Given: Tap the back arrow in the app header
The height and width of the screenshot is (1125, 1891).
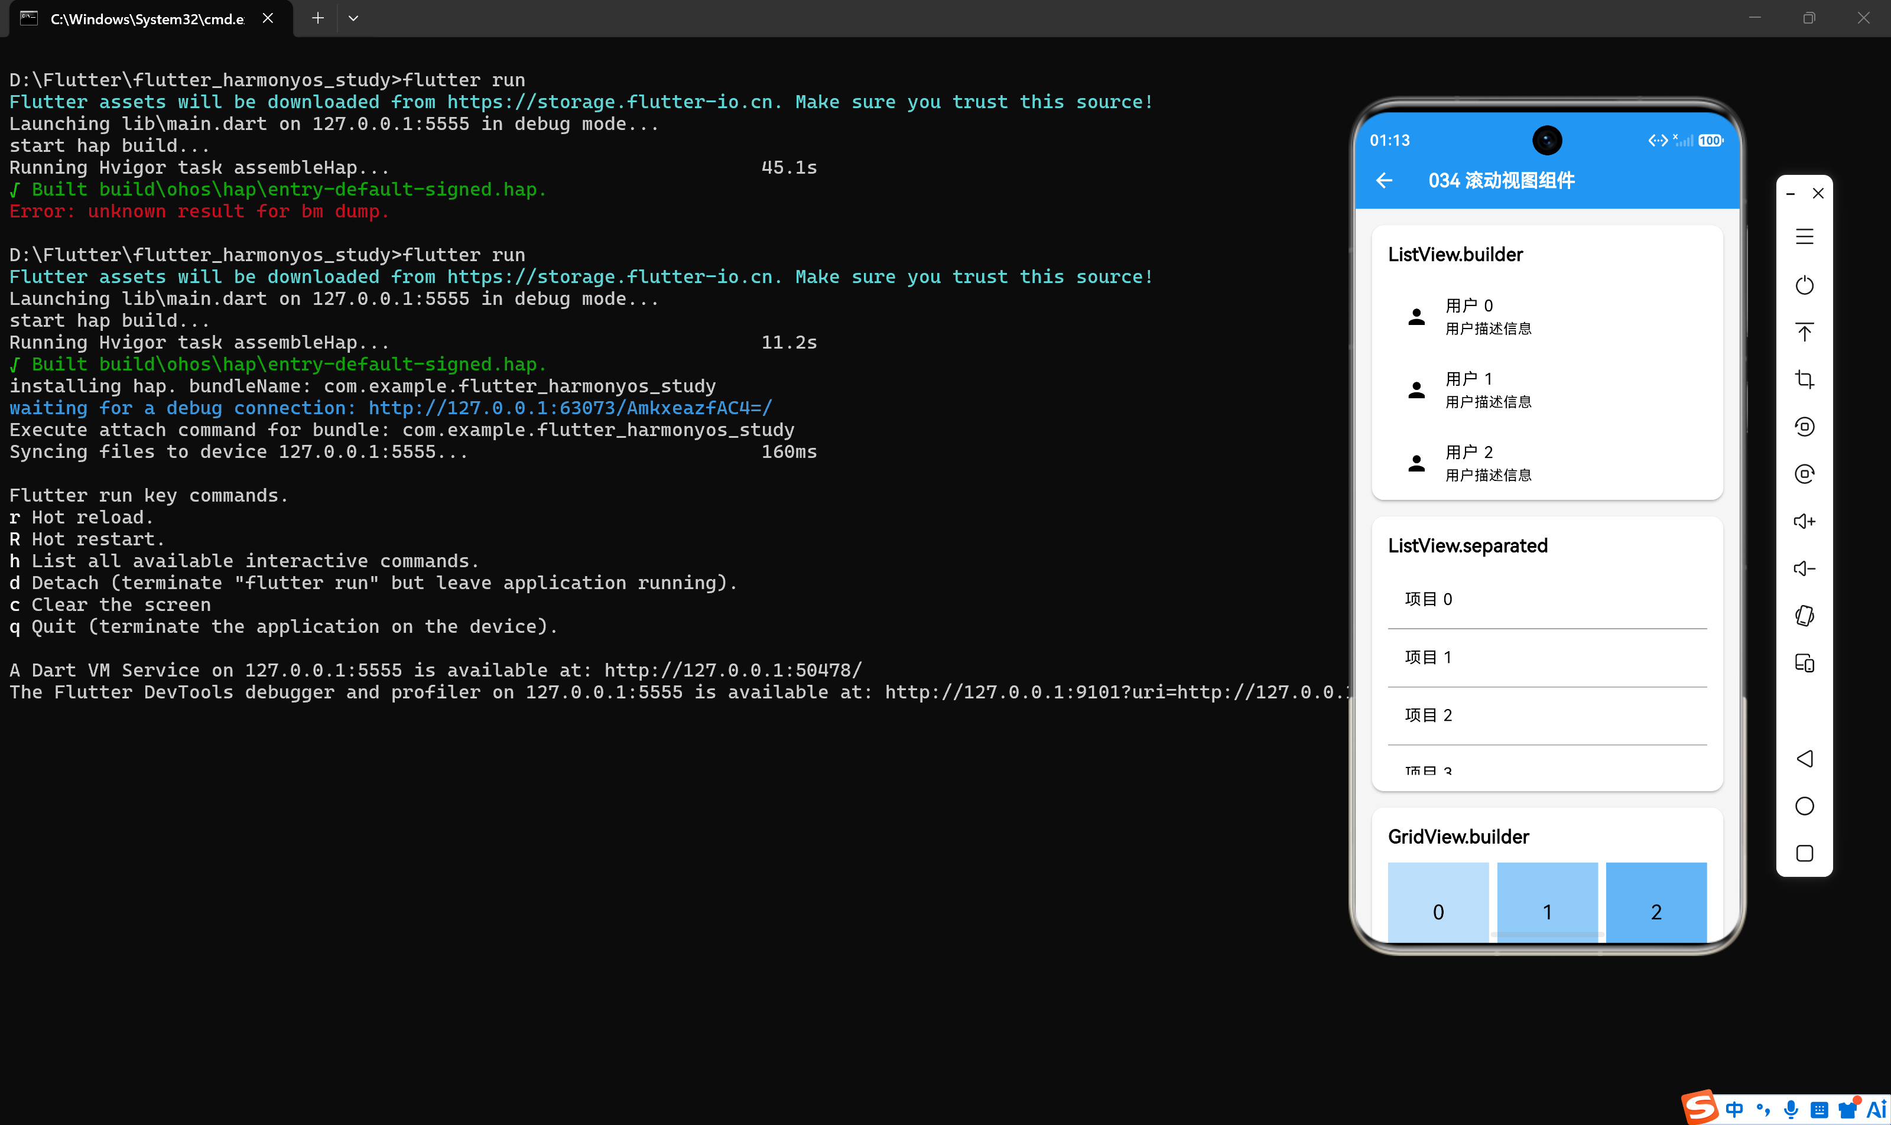Looking at the screenshot, I should click(1385, 180).
